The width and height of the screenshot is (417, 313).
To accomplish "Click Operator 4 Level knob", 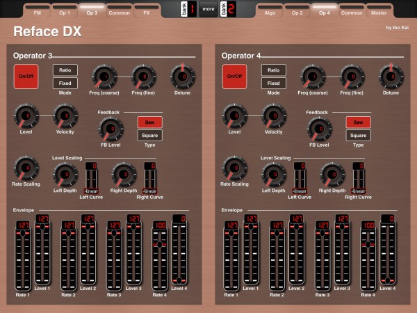I will point(235,115).
